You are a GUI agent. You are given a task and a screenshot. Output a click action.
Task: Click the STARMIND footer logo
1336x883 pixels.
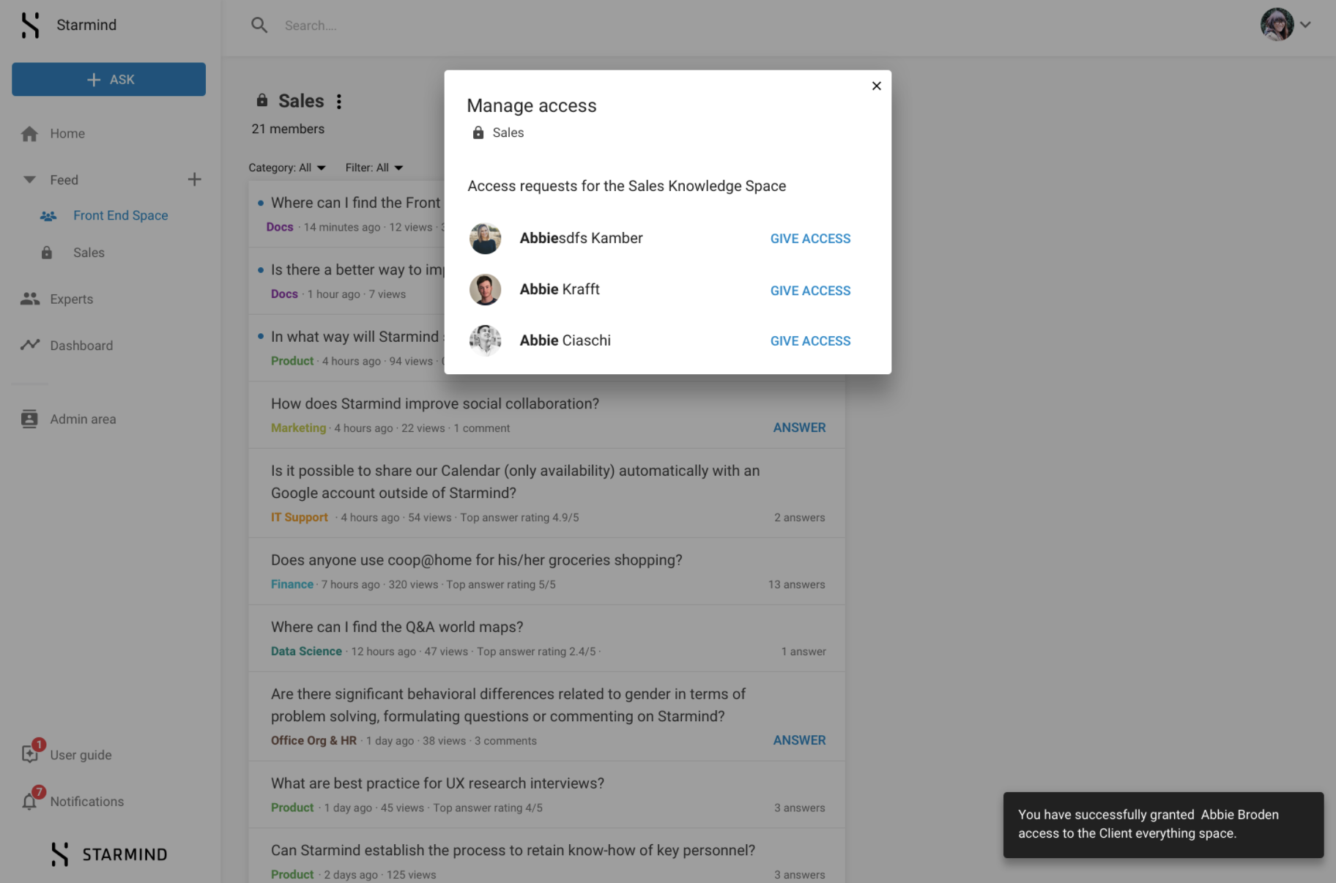[x=109, y=854]
